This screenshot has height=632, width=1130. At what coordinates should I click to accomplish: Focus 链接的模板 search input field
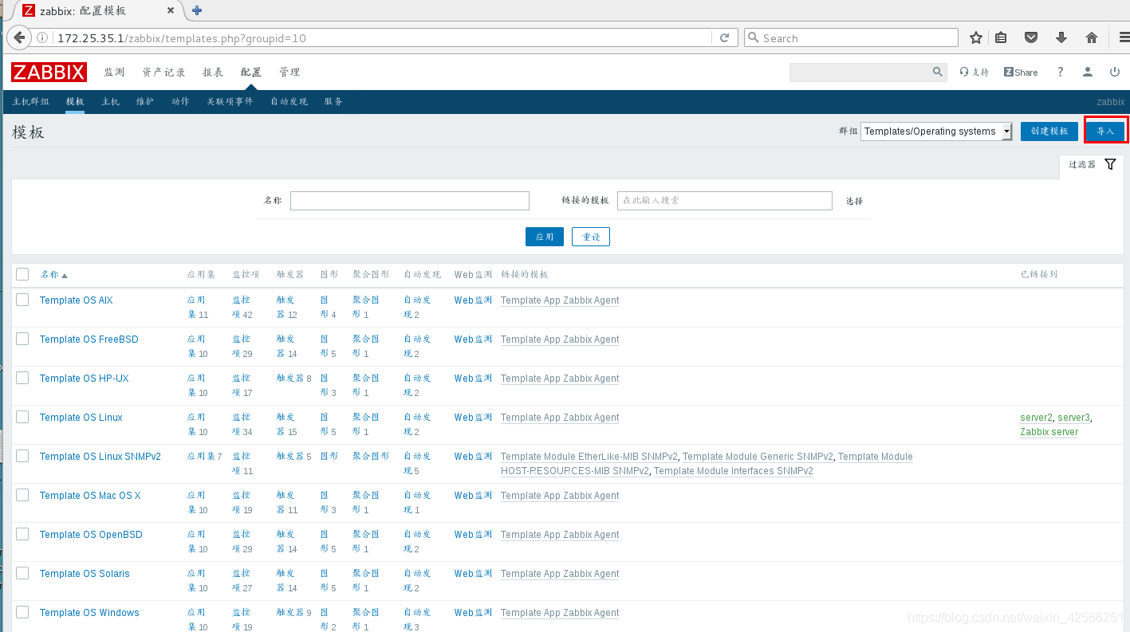(725, 201)
